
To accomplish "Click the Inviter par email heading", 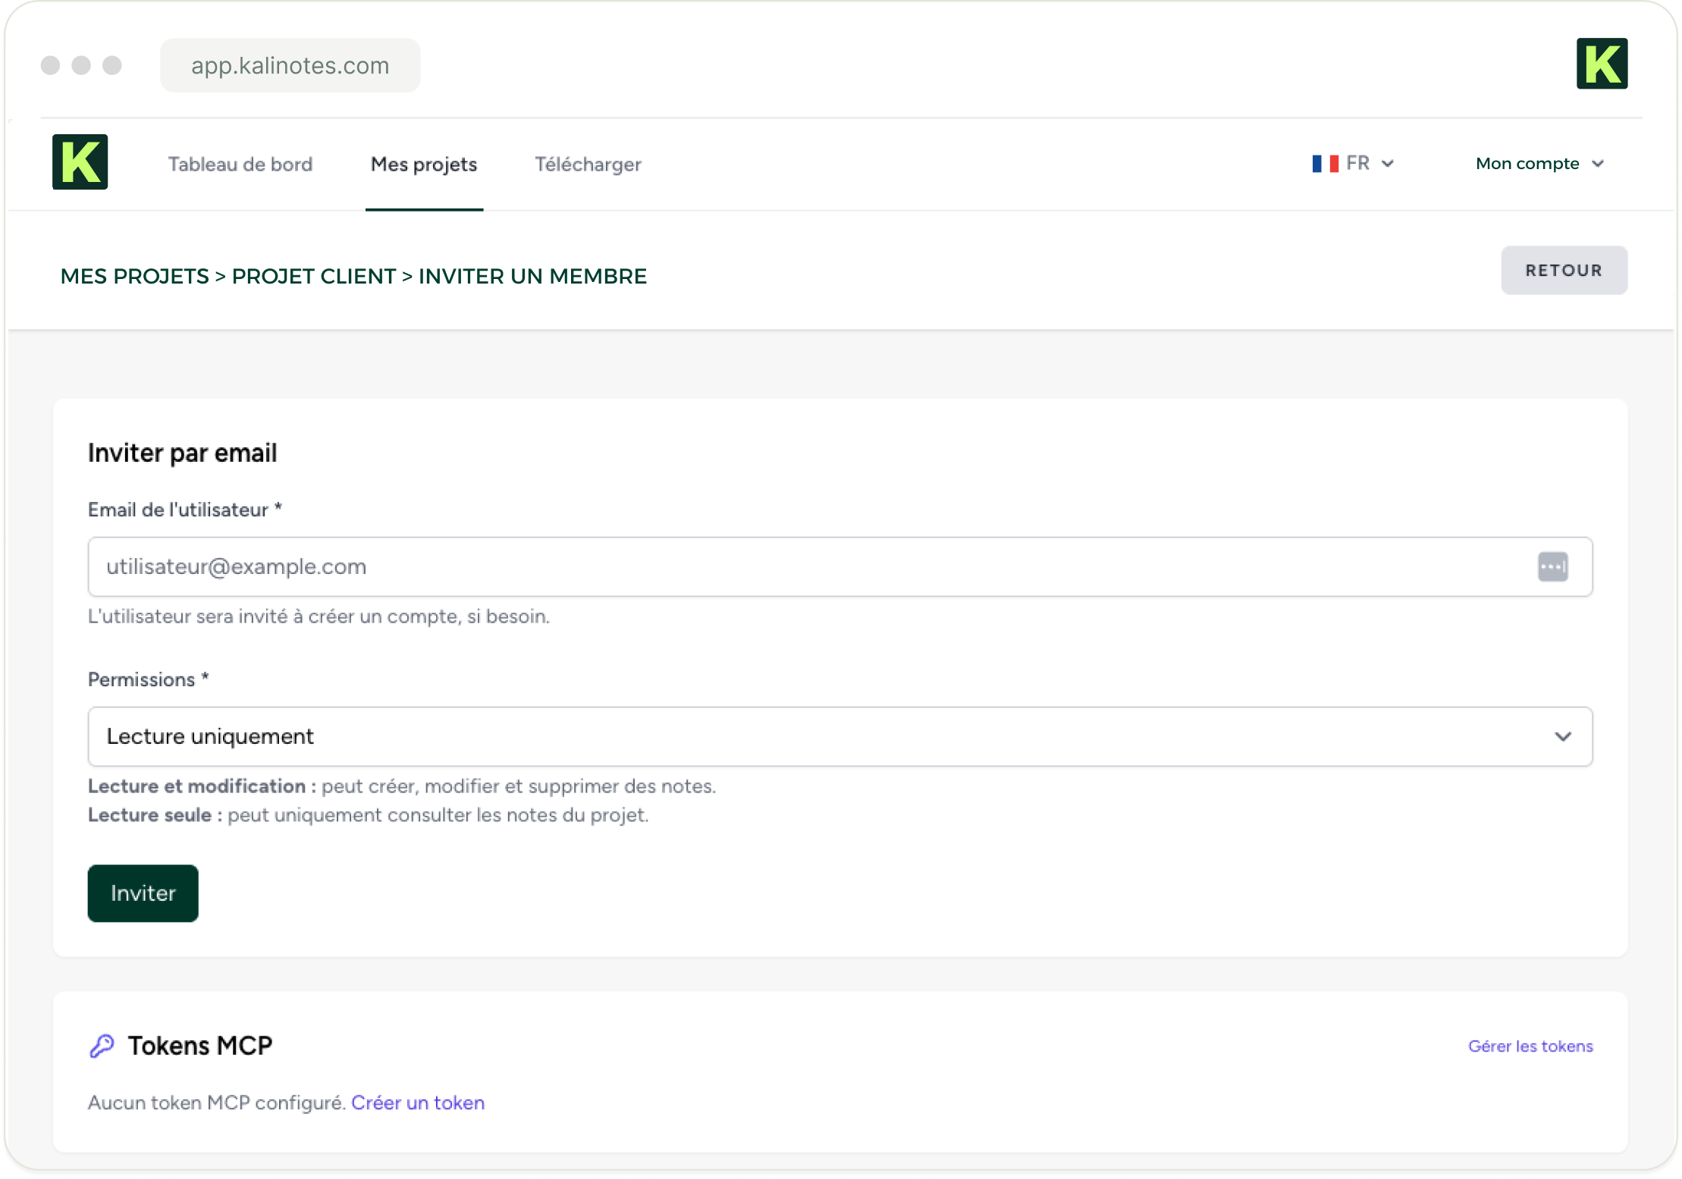I will (182, 453).
